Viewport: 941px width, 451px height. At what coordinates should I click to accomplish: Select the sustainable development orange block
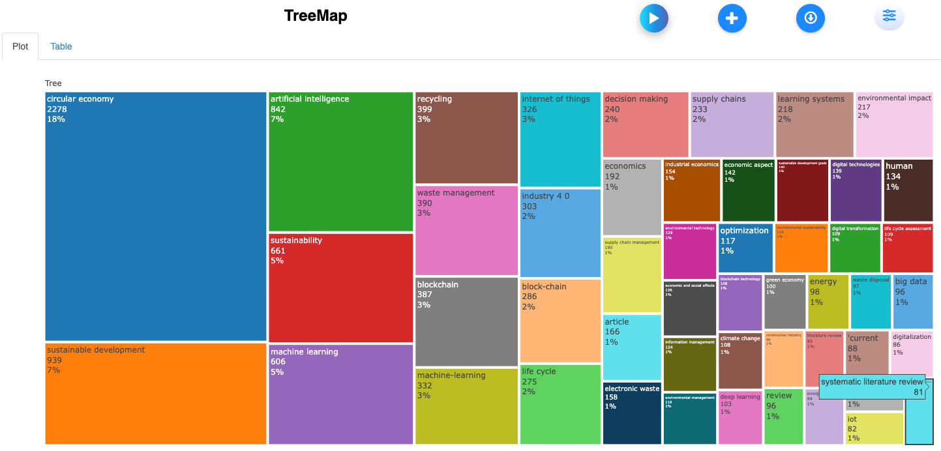[155, 394]
